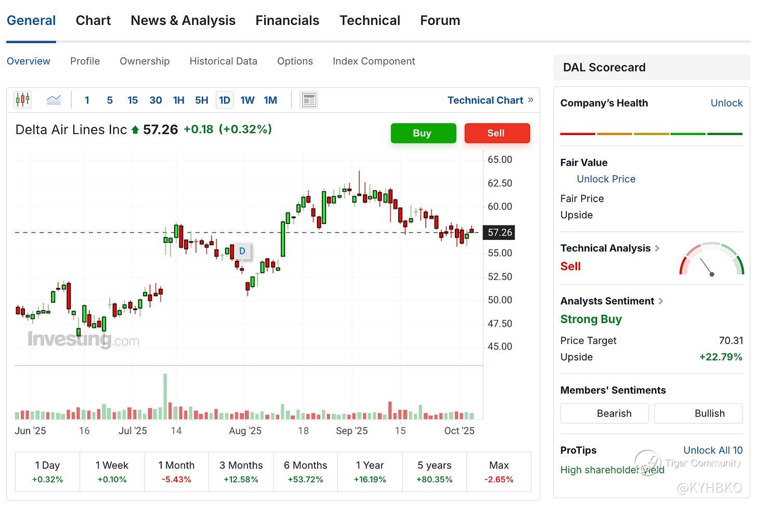This screenshot has height=505, width=757.
Task: Select the 3 Months performance range
Action: coord(241,472)
